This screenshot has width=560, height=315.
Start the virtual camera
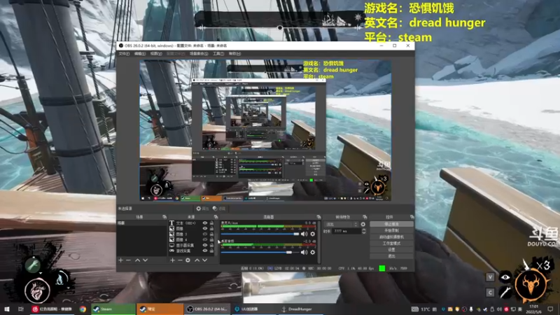click(x=391, y=237)
